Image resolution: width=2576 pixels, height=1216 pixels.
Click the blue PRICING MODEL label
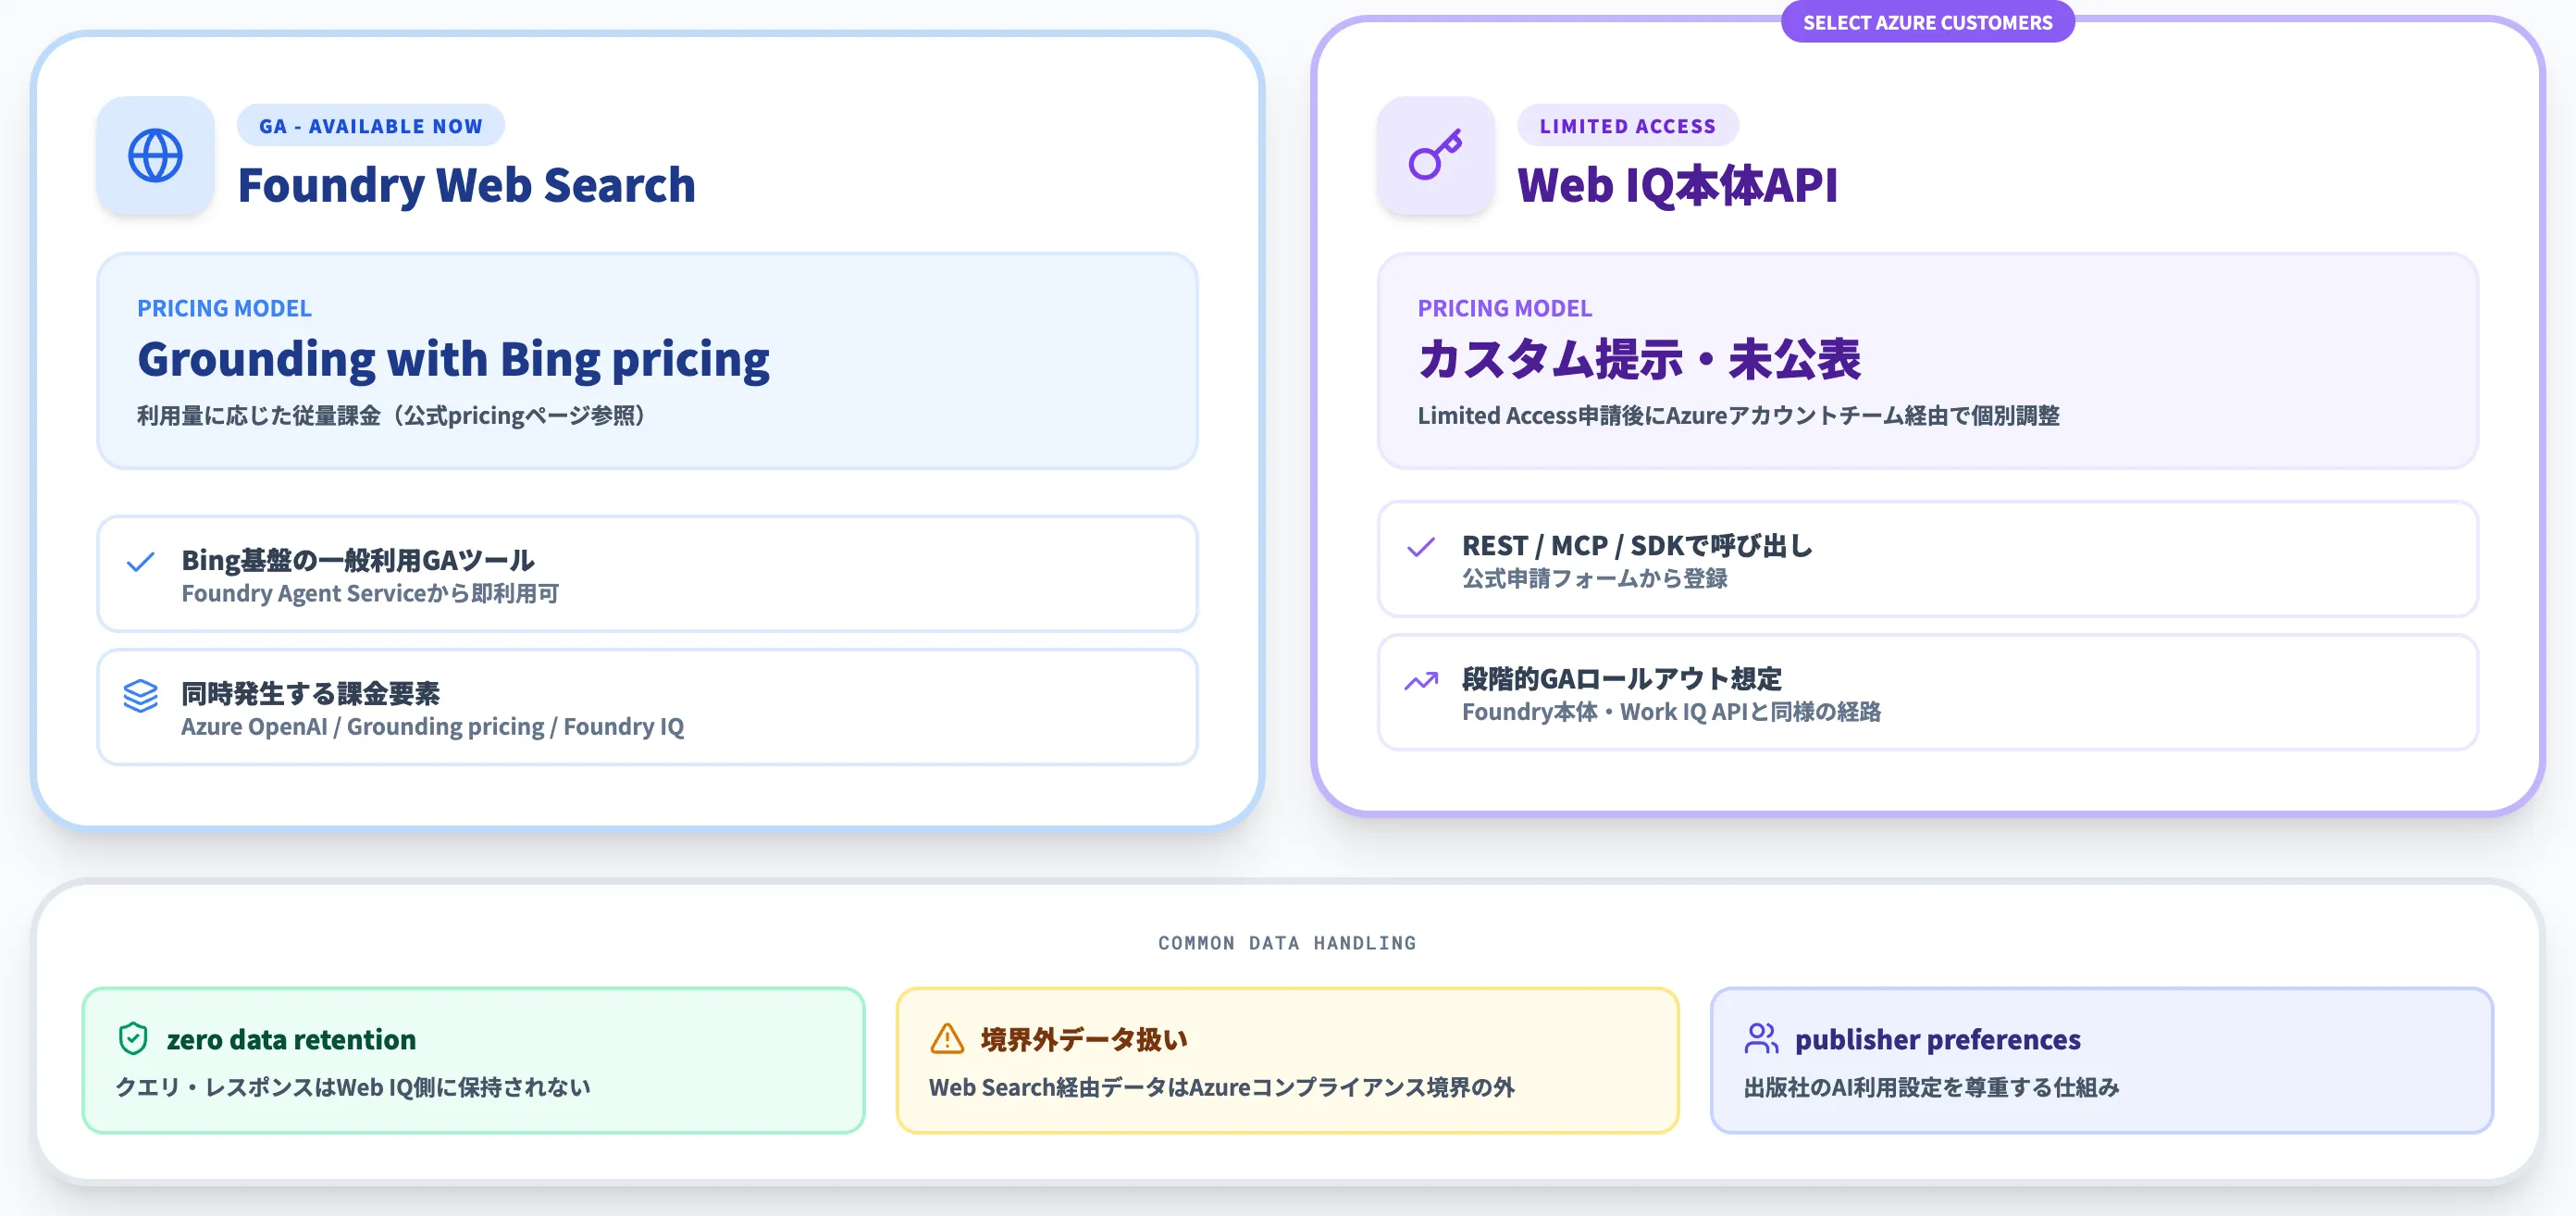point(224,308)
